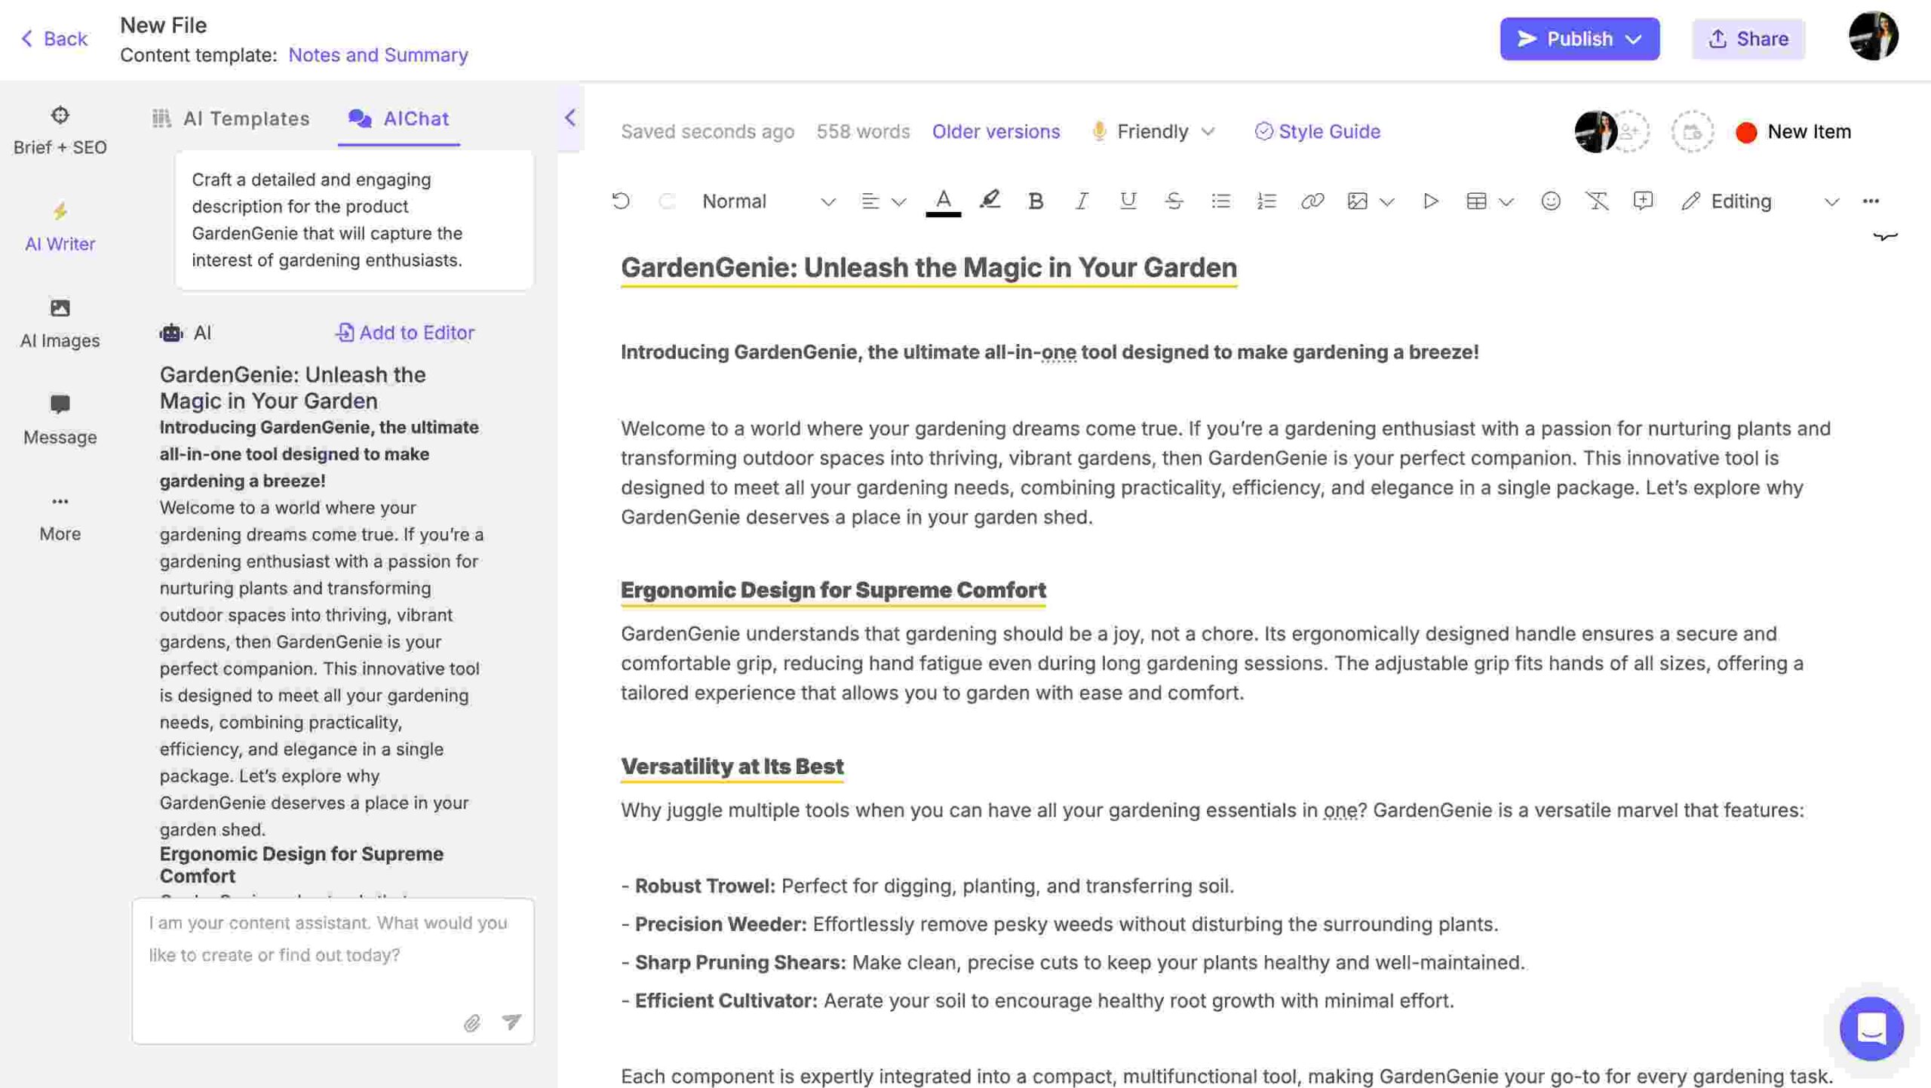The image size is (1931, 1088).
Task: Click 'Ergonomic Design for Supreme Comfort' editor heading
Action: click(833, 589)
